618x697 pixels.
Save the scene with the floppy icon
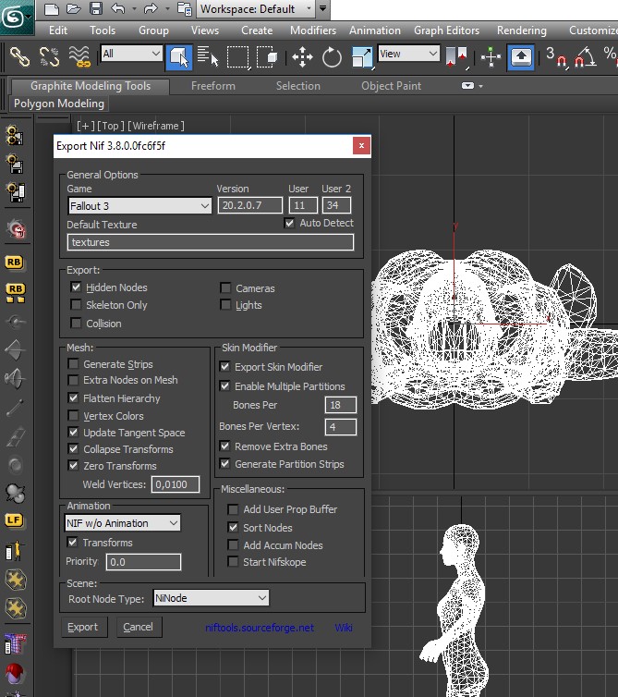pos(95,9)
